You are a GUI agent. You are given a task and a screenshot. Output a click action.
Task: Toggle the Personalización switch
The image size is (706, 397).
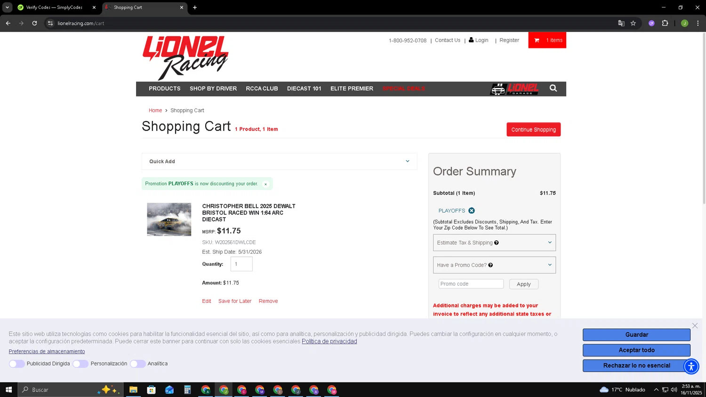[x=80, y=364]
